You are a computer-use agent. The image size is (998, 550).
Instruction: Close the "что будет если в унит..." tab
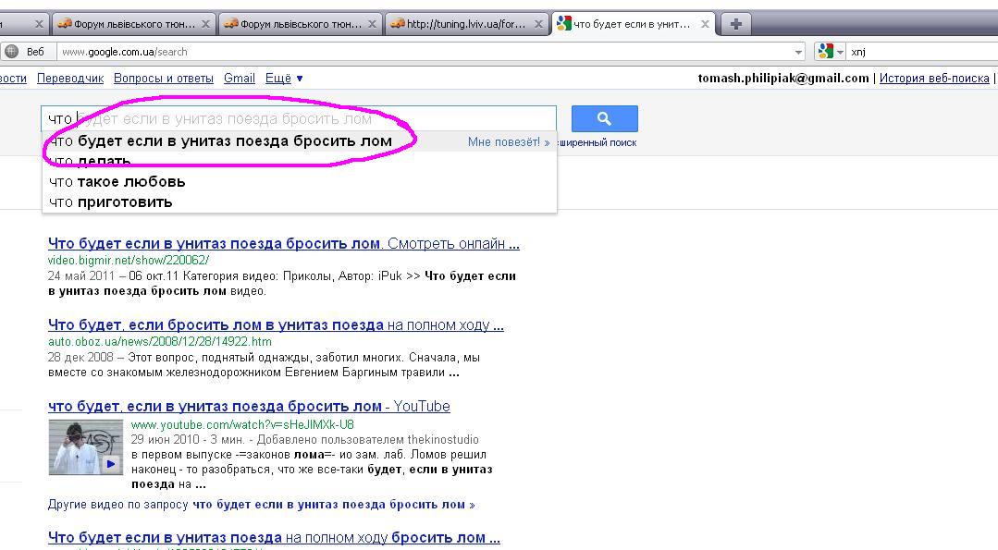(x=705, y=24)
